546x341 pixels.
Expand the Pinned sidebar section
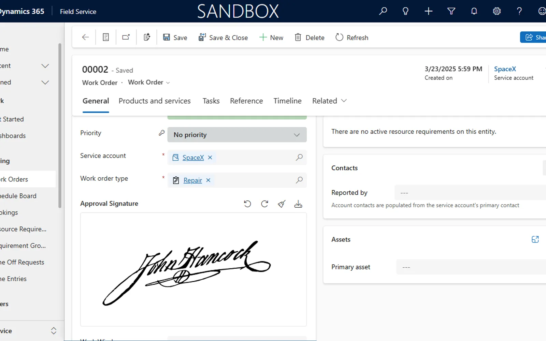coord(45,82)
